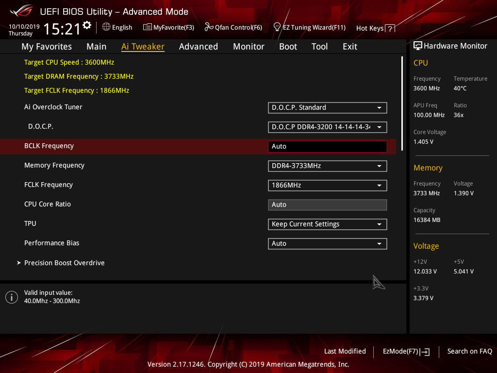Open Memory Frequency dropdown
497x373 pixels.
pos(328,166)
